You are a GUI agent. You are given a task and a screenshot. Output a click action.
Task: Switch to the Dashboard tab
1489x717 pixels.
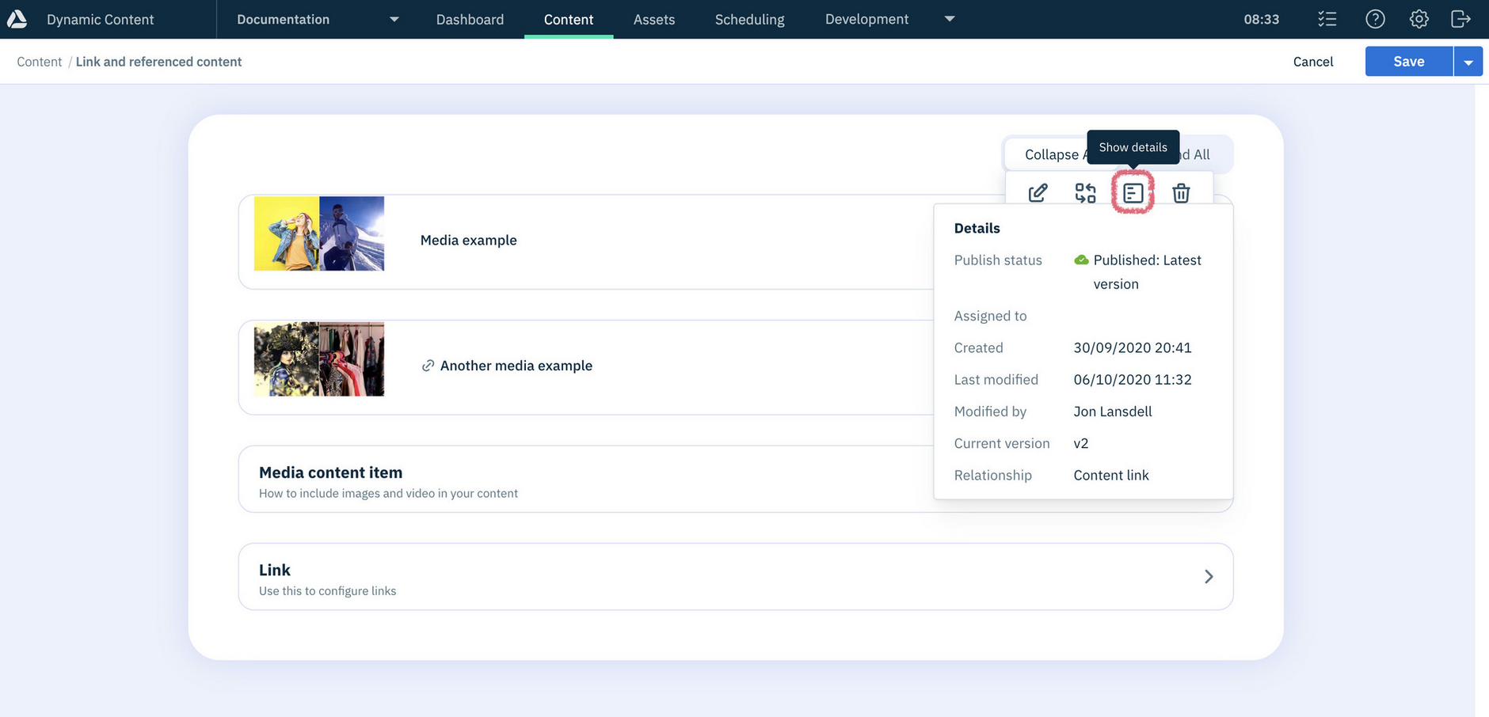click(x=470, y=19)
